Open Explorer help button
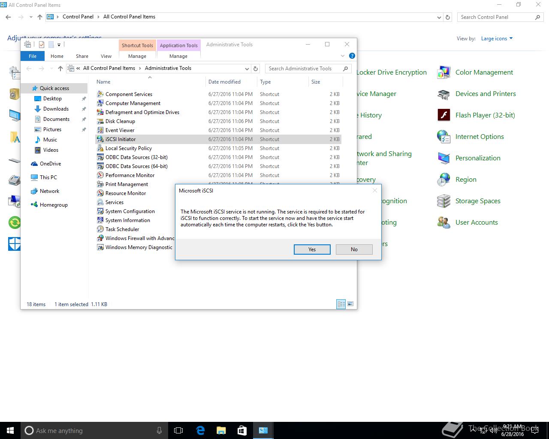549x439 pixels. pyautogui.click(x=352, y=56)
